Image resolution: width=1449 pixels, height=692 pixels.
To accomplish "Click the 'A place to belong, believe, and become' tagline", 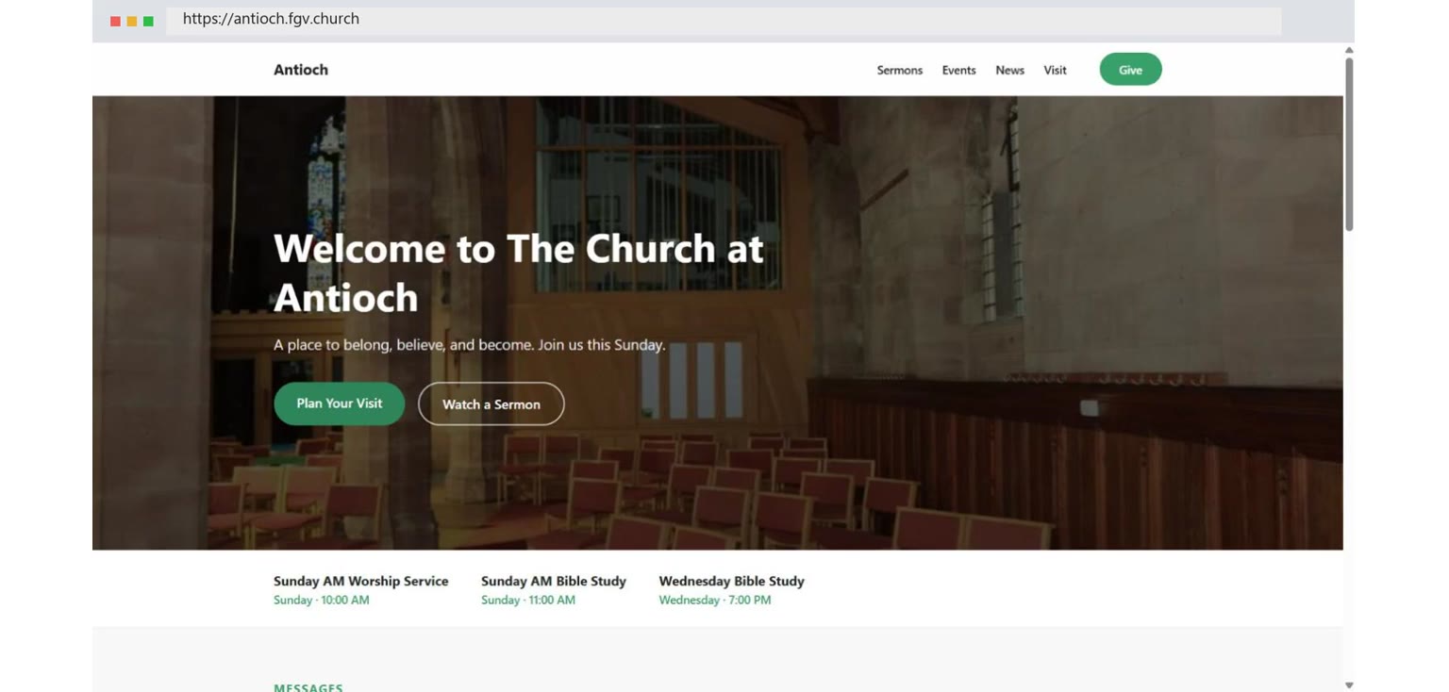I will point(470,345).
